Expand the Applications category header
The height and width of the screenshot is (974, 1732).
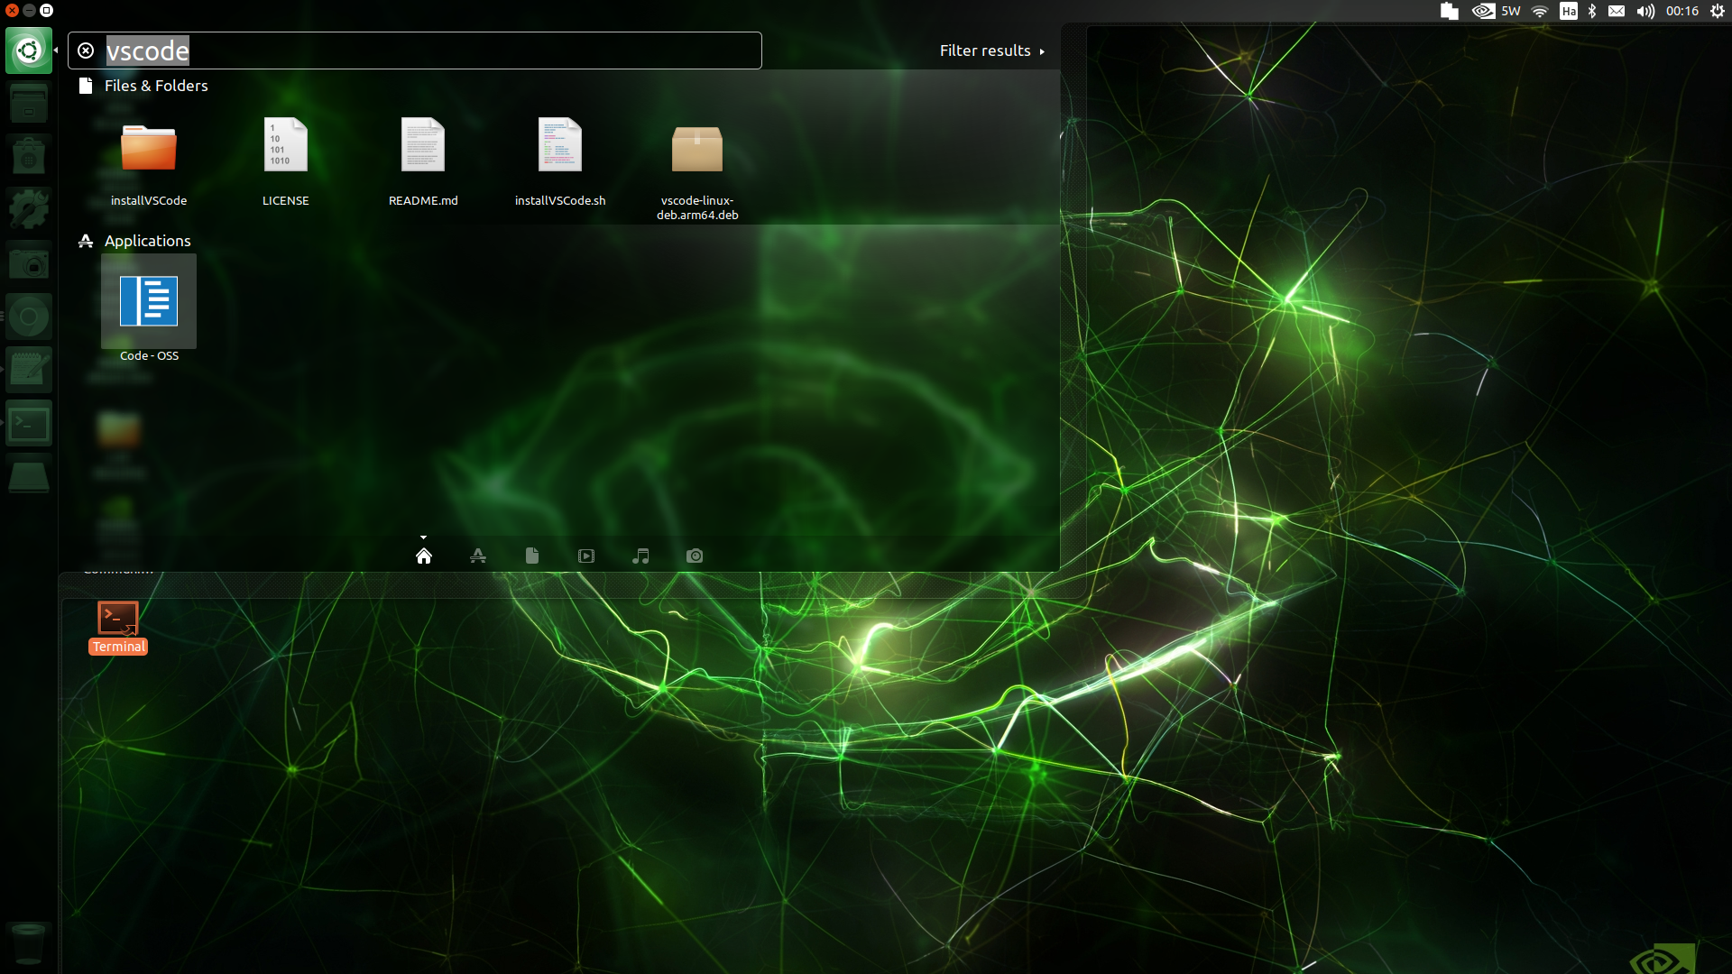147,241
